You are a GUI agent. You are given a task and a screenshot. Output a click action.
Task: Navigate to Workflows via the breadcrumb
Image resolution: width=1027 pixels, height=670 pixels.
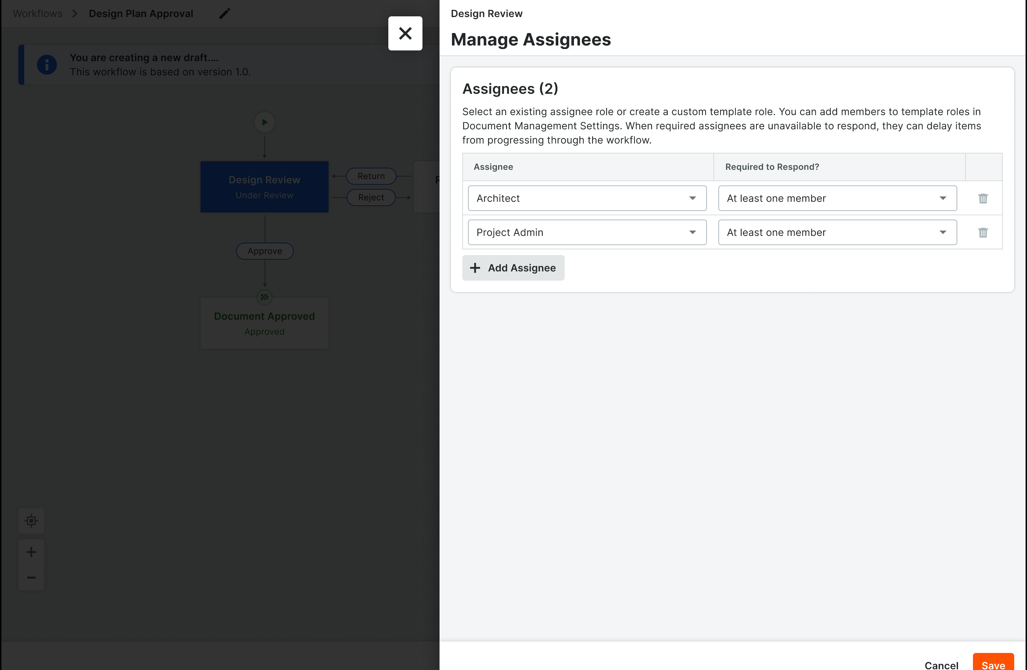click(37, 13)
